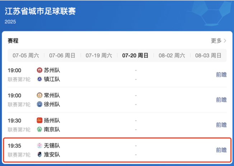This screenshot has width=234, height=166.
Task: Open the 08-02 周六 schedule tab
Action: [x=172, y=56]
